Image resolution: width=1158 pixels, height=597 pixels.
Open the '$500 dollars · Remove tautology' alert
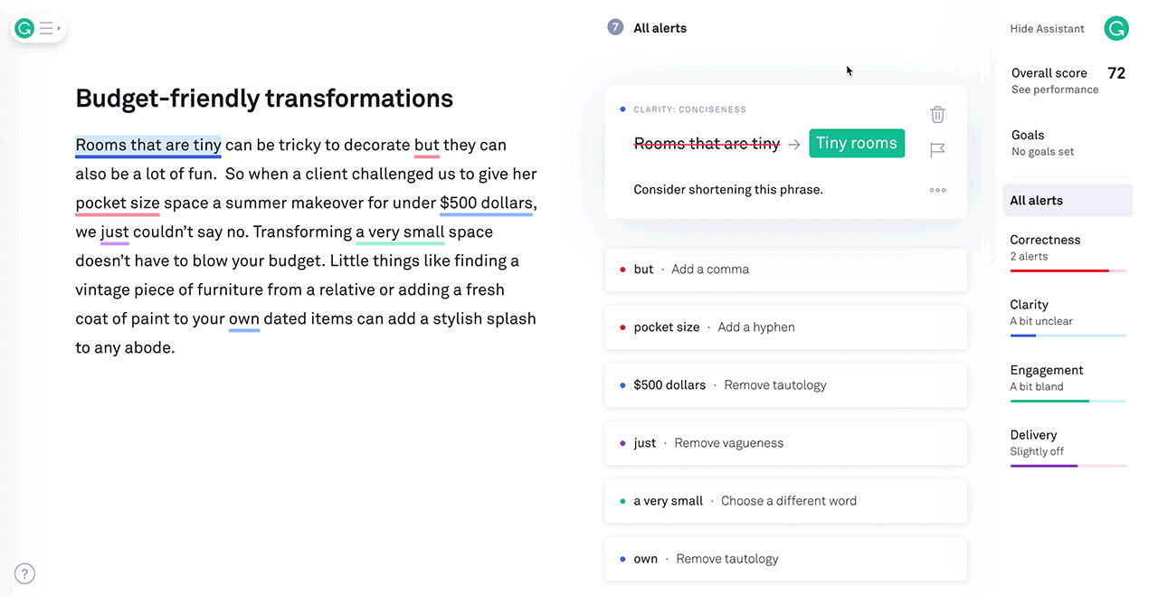(785, 384)
